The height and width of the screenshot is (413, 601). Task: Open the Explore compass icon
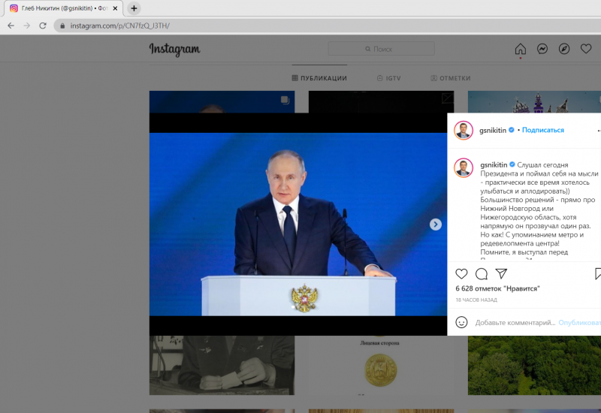[x=564, y=49]
